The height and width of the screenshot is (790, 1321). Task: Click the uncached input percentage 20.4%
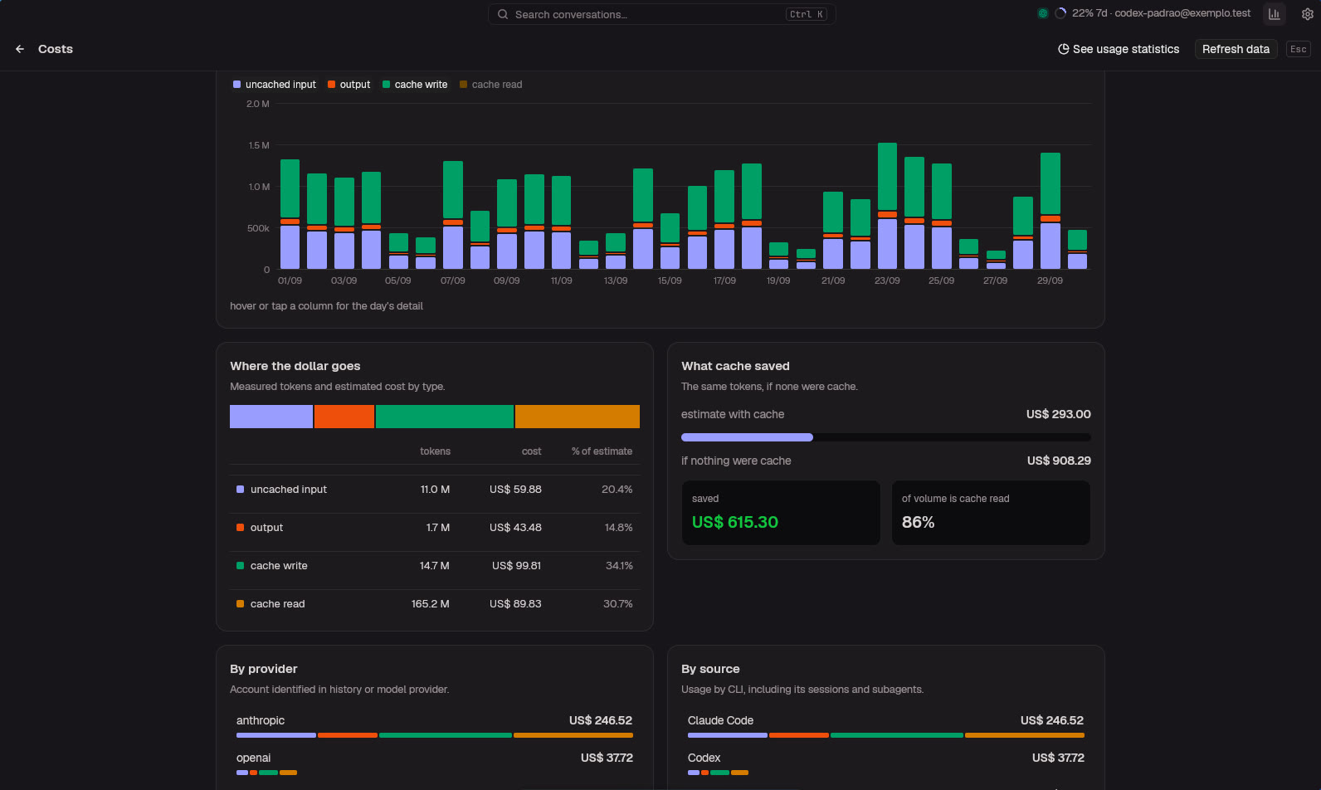click(x=617, y=490)
